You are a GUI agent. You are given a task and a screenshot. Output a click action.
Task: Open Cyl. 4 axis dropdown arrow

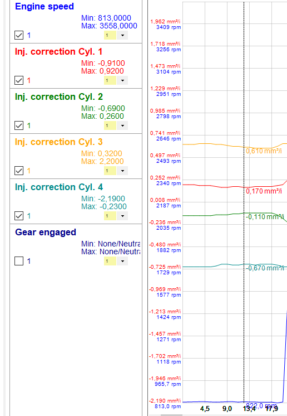[x=122, y=216]
